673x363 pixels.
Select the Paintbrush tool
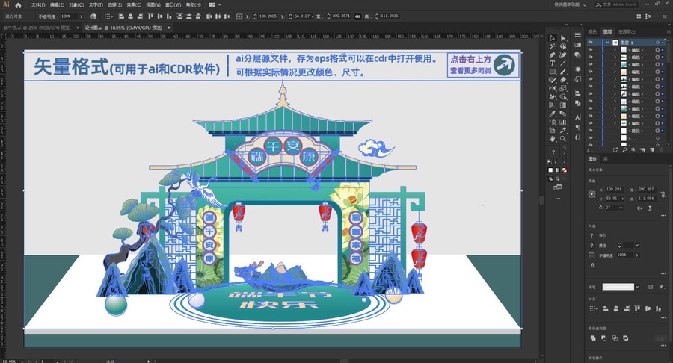coord(563,72)
